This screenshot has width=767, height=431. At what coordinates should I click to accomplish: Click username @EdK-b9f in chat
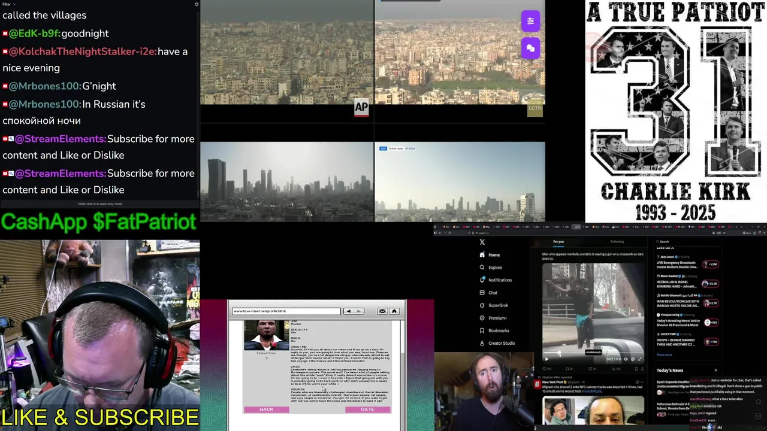35,34
